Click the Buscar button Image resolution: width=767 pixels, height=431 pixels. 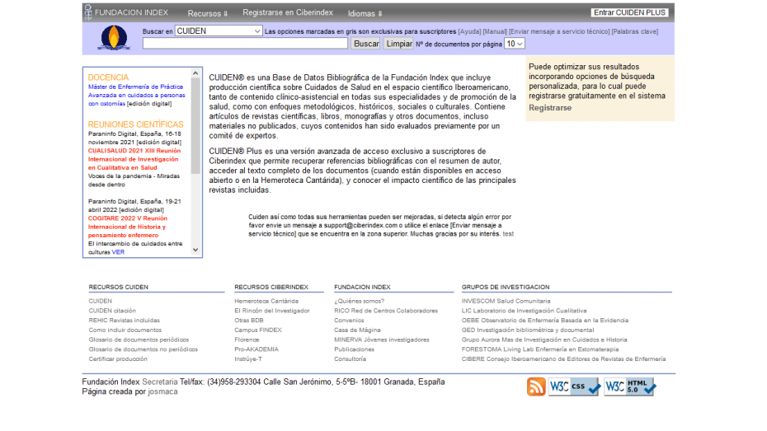pos(366,44)
